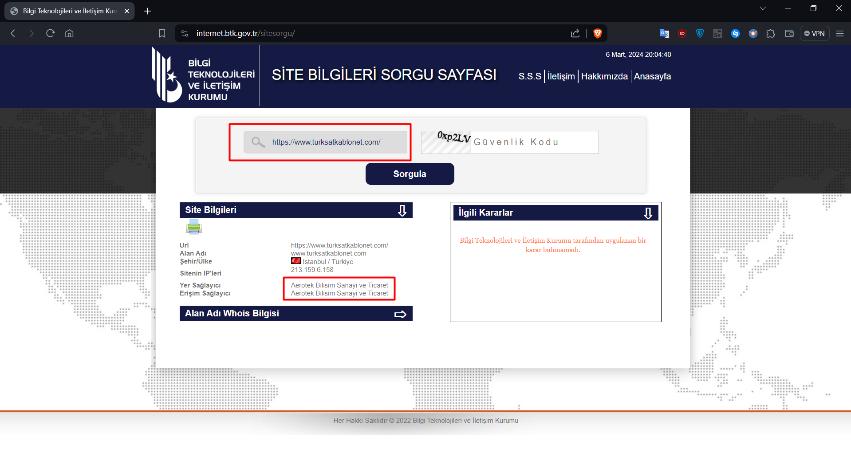Image resolution: width=851 pixels, height=457 pixels.
Task: Open the Brave Wallet icon
Action: point(788,33)
